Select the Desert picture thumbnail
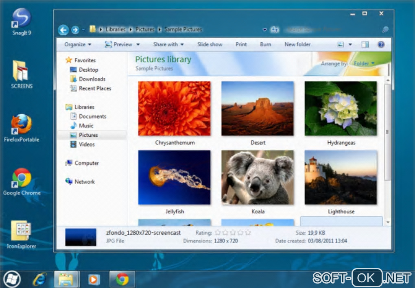 tap(258, 109)
